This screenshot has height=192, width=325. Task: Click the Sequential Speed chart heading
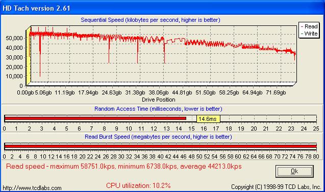pyautogui.click(x=151, y=20)
